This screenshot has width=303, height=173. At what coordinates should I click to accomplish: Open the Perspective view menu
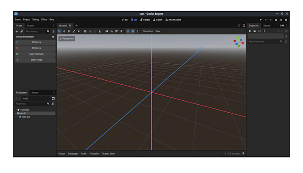point(67,39)
